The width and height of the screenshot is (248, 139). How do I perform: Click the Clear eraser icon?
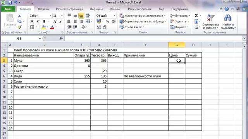click(196, 27)
